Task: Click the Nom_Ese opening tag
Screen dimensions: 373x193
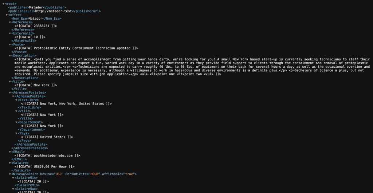Action: 20,19
